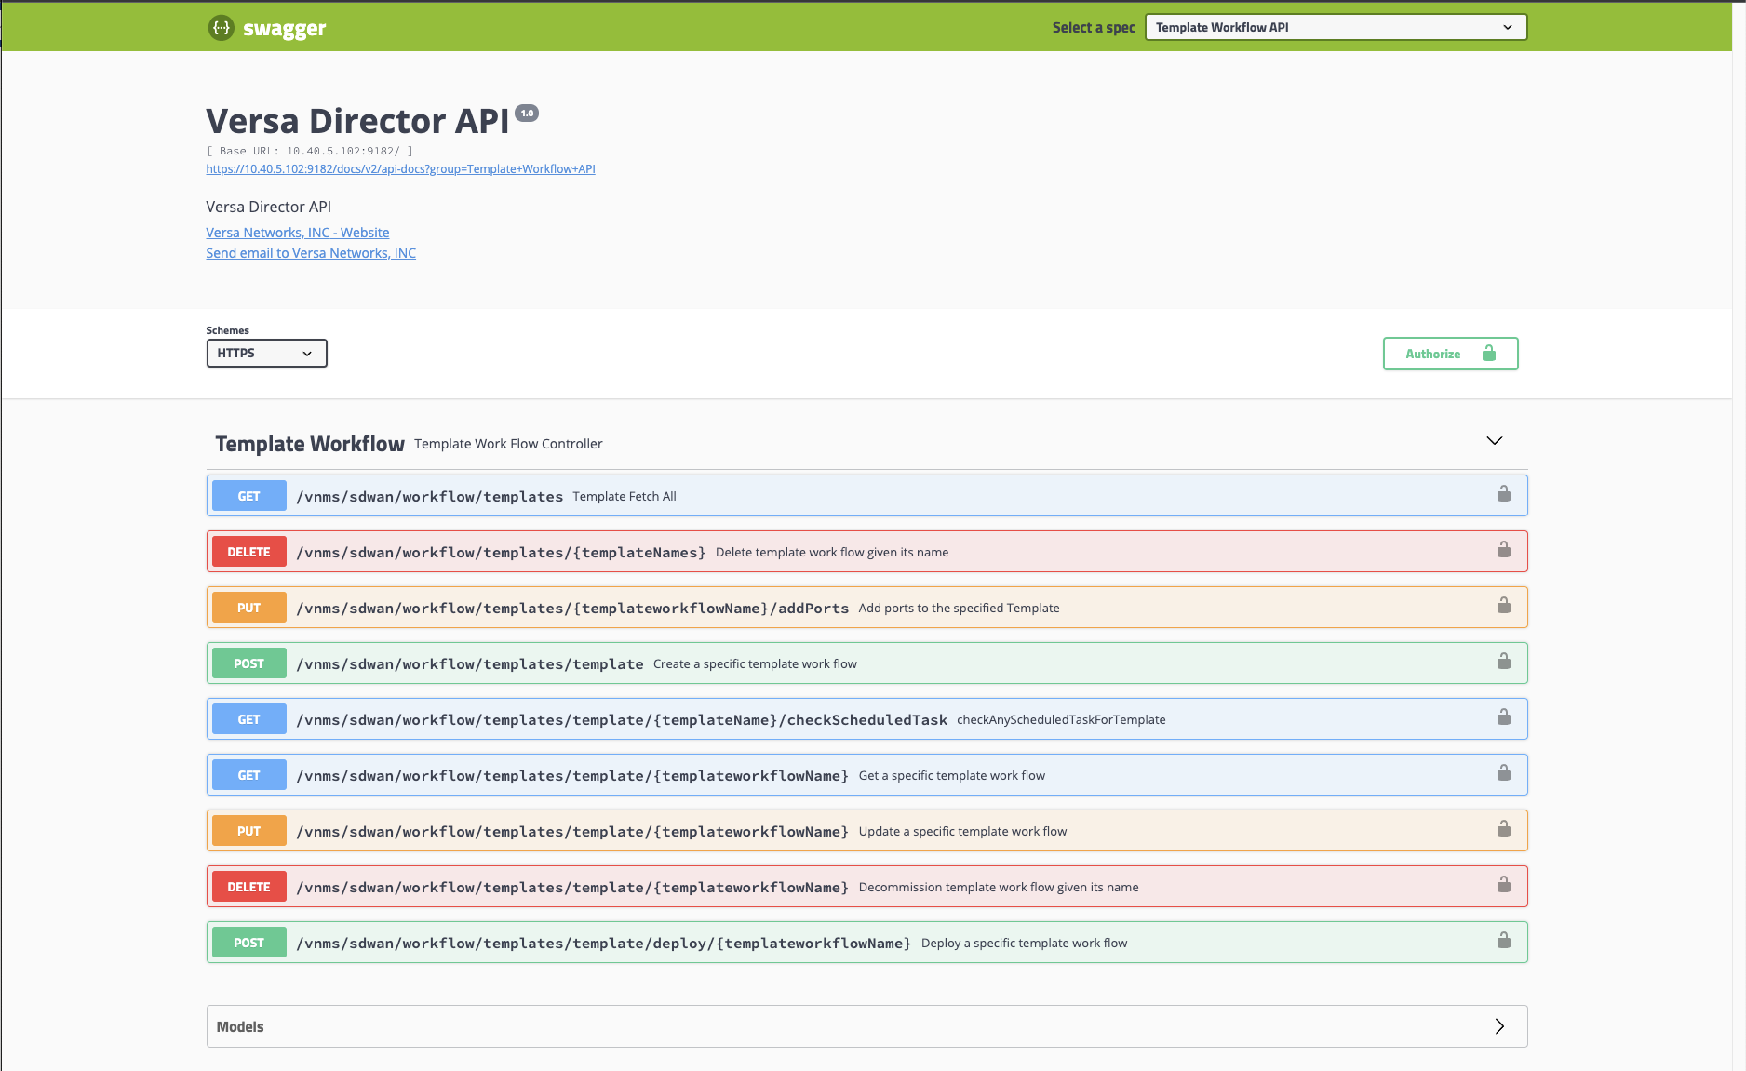Click lock icon on checkScheduledTask row
The height and width of the screenshot is (1071, 1746).
click(x=1503, y=717)
